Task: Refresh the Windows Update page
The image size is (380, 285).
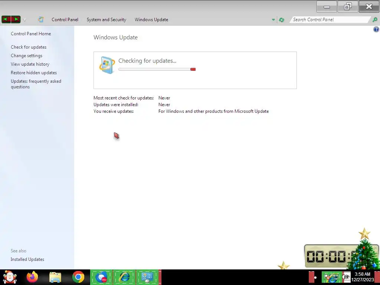Action: [281, 20]
